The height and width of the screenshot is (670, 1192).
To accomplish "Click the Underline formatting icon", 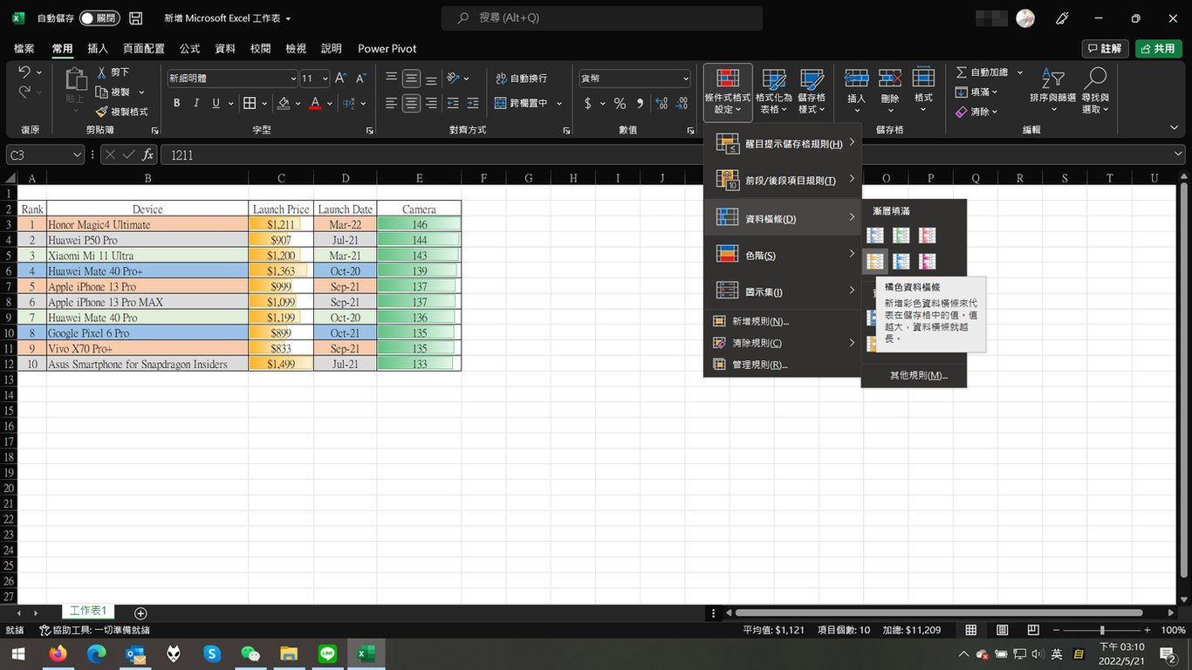I will (216, 103).
